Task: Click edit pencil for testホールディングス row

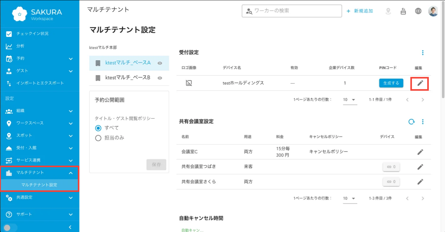Action: click(x=420, y=83)
